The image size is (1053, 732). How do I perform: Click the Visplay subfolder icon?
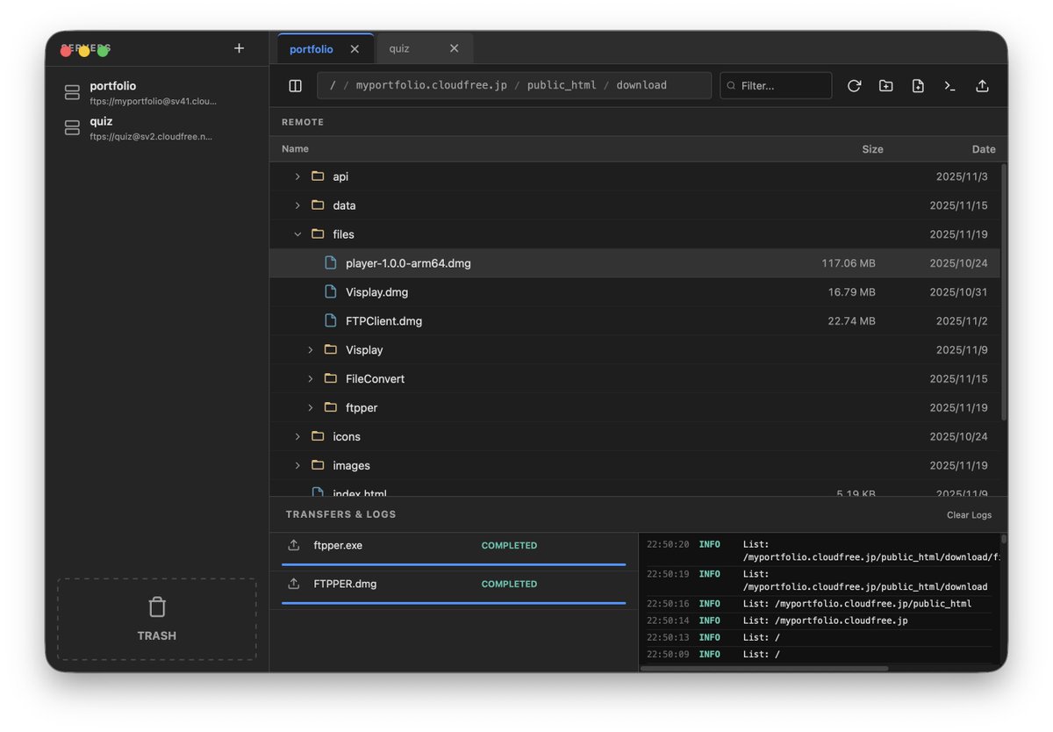tap(331, 350)
